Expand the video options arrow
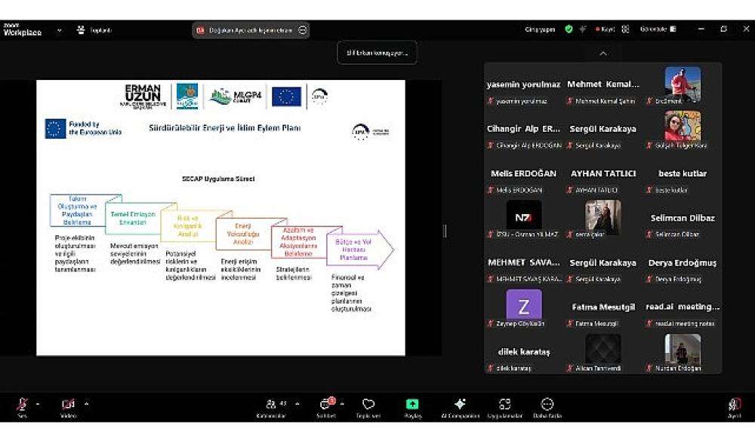This screenshot has width=755, height=447. click(86, 403)
